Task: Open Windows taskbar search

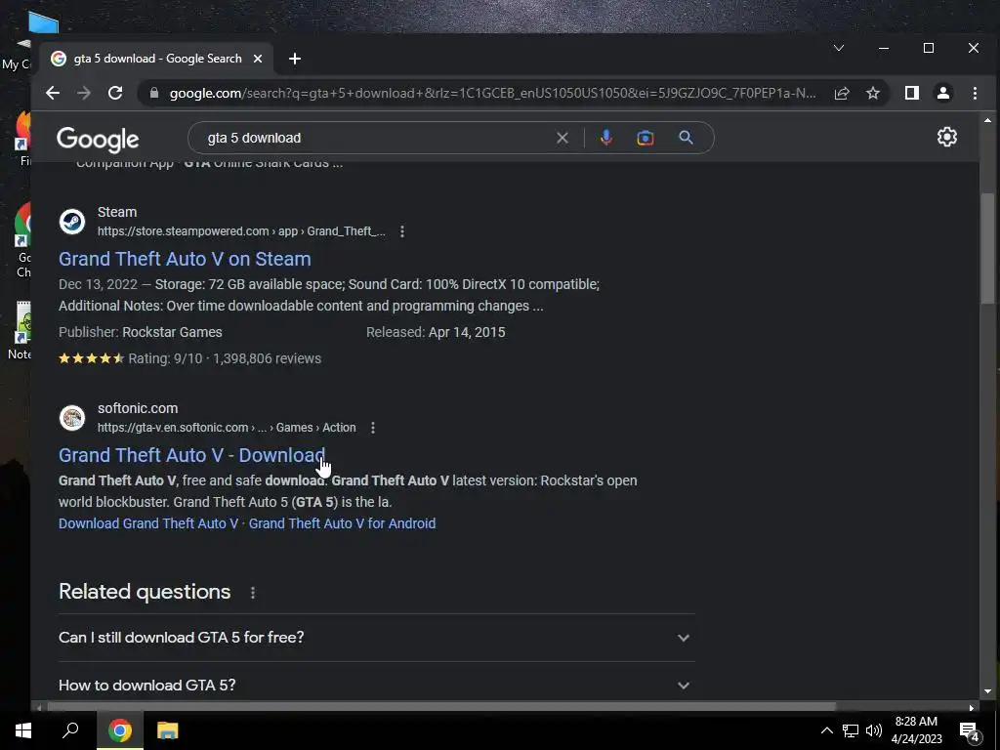Action: (x=70, y=730)
